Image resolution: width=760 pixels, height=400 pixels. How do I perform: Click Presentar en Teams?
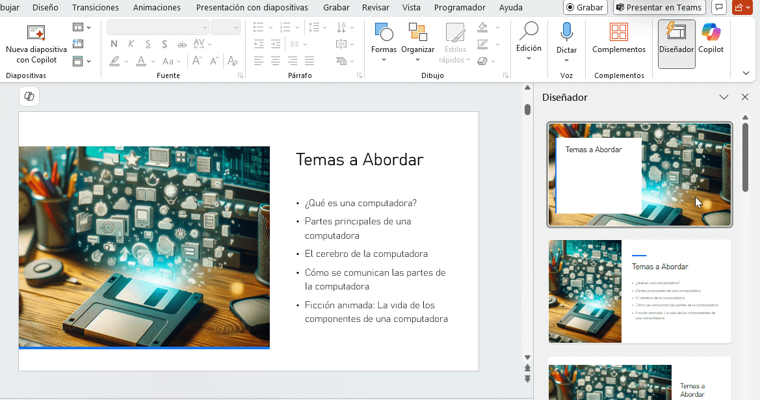pos(659,8)
